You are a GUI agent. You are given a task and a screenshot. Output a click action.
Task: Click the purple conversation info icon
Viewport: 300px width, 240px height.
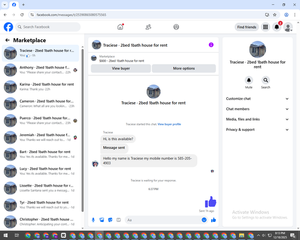tap(211, 45)
